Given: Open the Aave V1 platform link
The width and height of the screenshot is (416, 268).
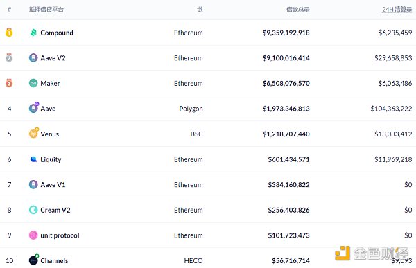Looking at the screenshot, I should point(53,184).
